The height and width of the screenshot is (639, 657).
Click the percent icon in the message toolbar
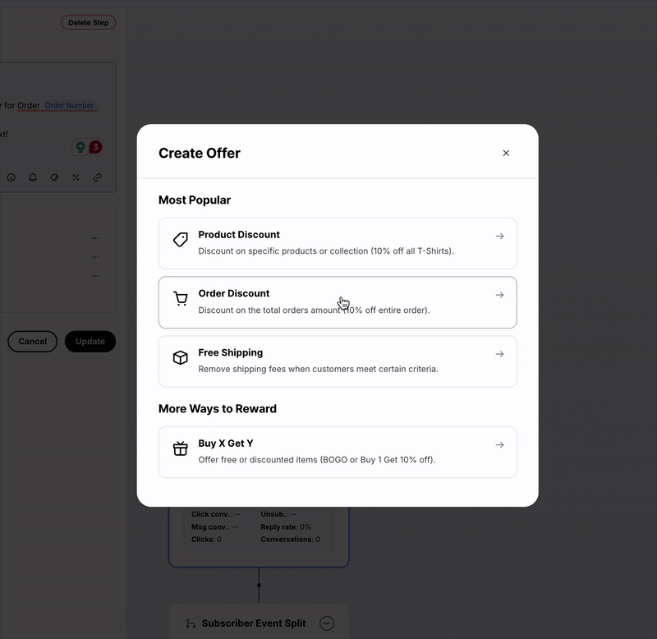[76, 177]
